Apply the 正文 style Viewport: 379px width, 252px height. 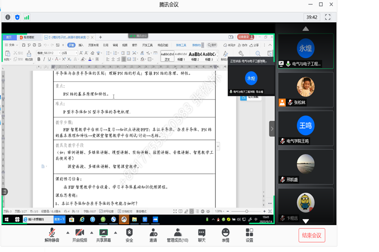coord(167,56)
